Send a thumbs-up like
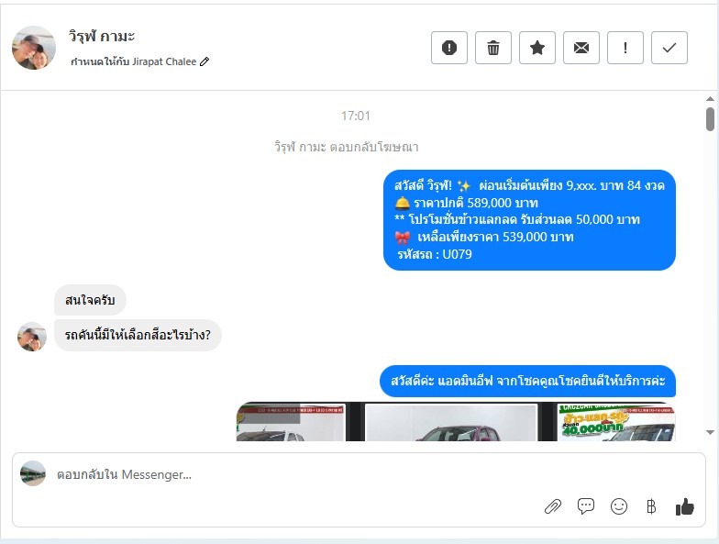 click(684, 506)
